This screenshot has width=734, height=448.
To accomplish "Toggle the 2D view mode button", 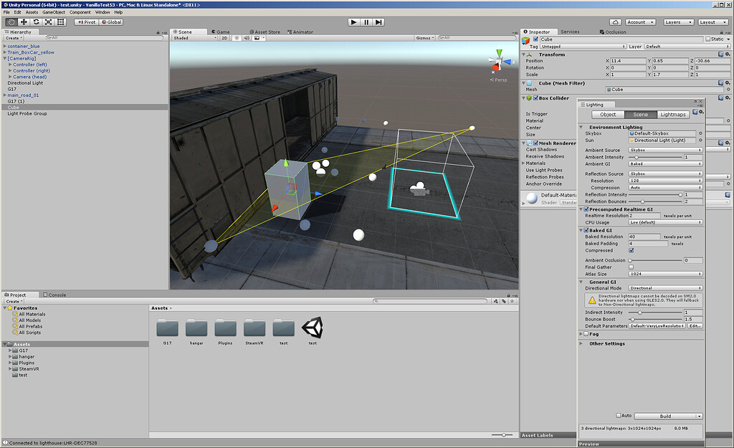I will coord(224,39).
